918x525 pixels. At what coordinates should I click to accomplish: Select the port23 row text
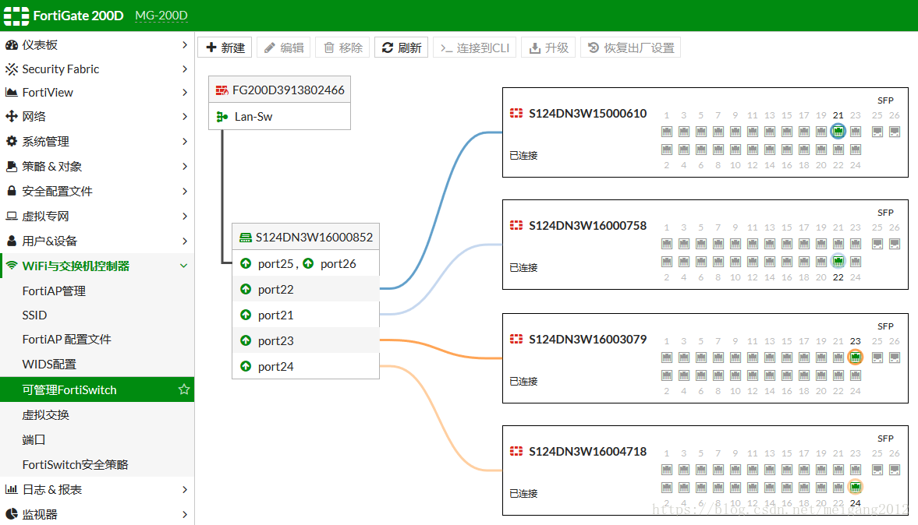[276, 341]
